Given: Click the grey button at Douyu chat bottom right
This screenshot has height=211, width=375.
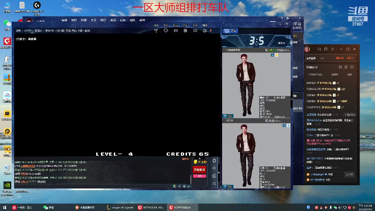Looking at the screenshot, I should (x=349, y=174).
